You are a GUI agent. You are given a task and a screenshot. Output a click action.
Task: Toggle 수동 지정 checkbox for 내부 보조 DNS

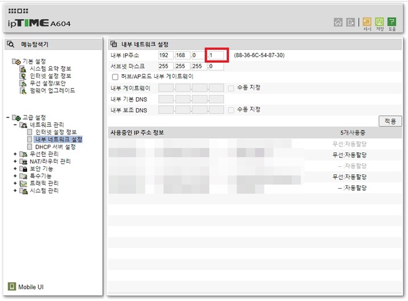(x=231, y=110)
